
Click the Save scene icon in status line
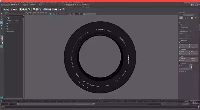point(15,5)
